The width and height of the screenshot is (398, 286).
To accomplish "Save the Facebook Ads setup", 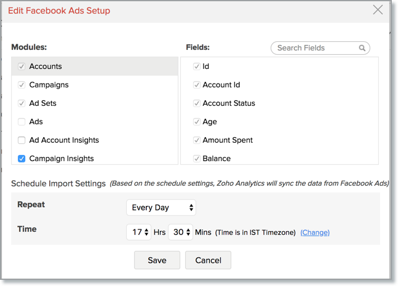I will (157, 260).
